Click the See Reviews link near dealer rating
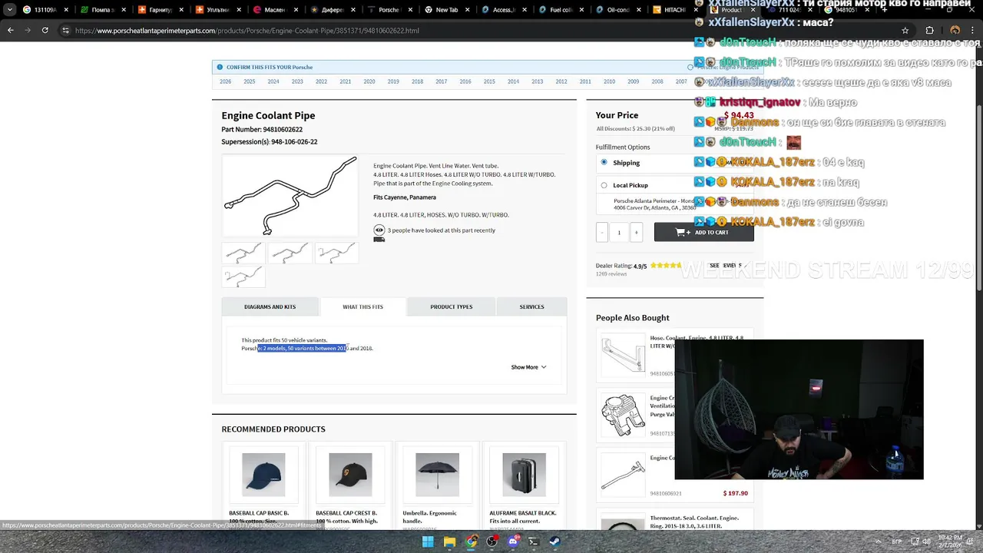The width and height of the screenshot is (983, 553). [728, 265]
